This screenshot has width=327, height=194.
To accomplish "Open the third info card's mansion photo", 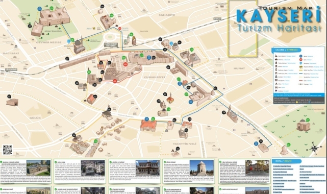I will click(x=147, y=168).
